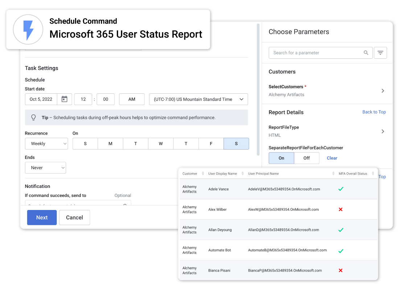Expand the SelectCustomers parameter chevron
399x290 pixels.
pyautogui.click(x=383, y=91)
